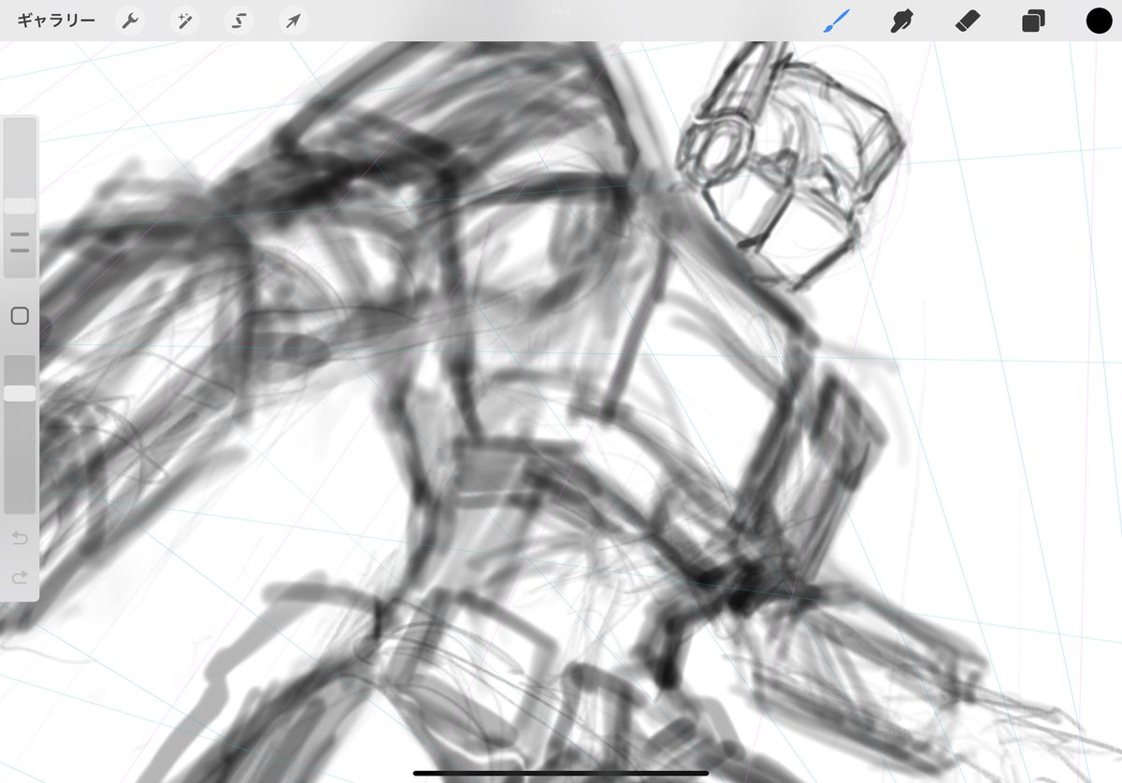Open the black color picker circle
The image size is (1122, 783).
(1099, 21)
